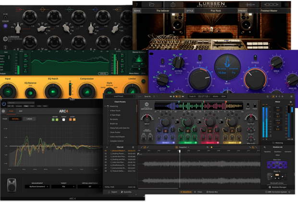Viewport: 298px width, 202px height.
Task: Toggle the loop button in T-RackS transport
Action: click(x=180, y=97)
